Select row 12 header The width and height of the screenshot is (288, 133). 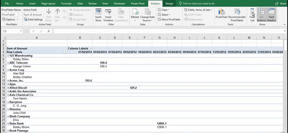click(x=3, y=81)
